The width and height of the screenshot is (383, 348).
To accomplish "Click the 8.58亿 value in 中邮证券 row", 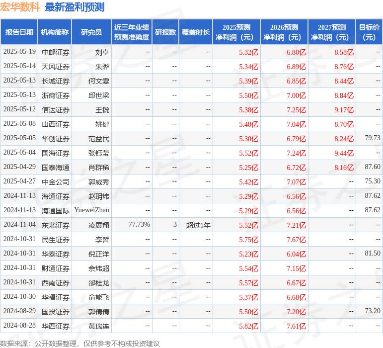I will 344,52.
